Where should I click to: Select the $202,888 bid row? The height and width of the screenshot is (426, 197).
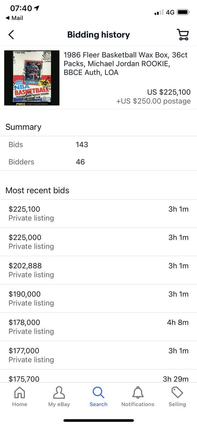pyautogui.click(x=98, y=270)
